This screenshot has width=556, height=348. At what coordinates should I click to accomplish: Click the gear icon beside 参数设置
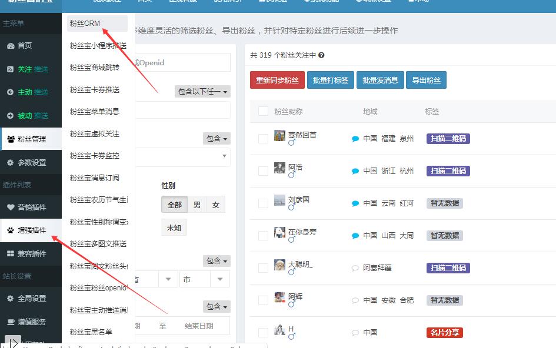[10, 162]
